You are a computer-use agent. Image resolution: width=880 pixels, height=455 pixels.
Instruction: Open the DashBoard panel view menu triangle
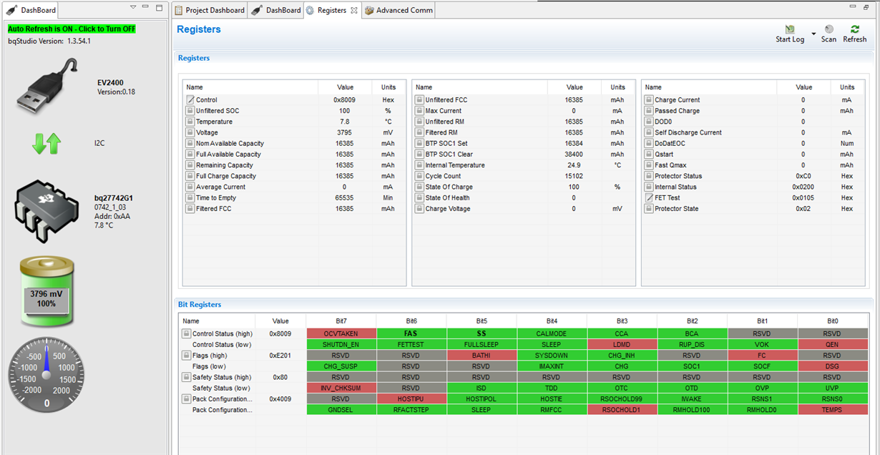pos(133,8)
